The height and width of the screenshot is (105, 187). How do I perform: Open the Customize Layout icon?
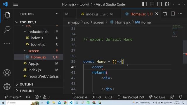[x=167, y=4]
